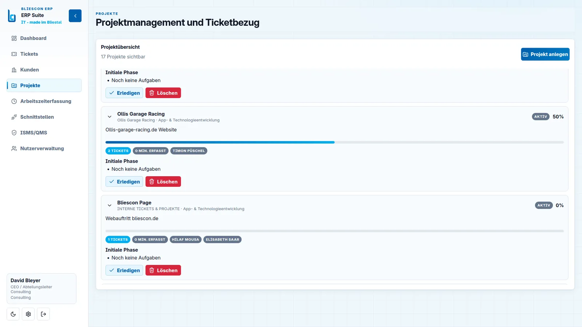
Task: Click the ISMS/QMS shield icon
Action: point(14,133)
